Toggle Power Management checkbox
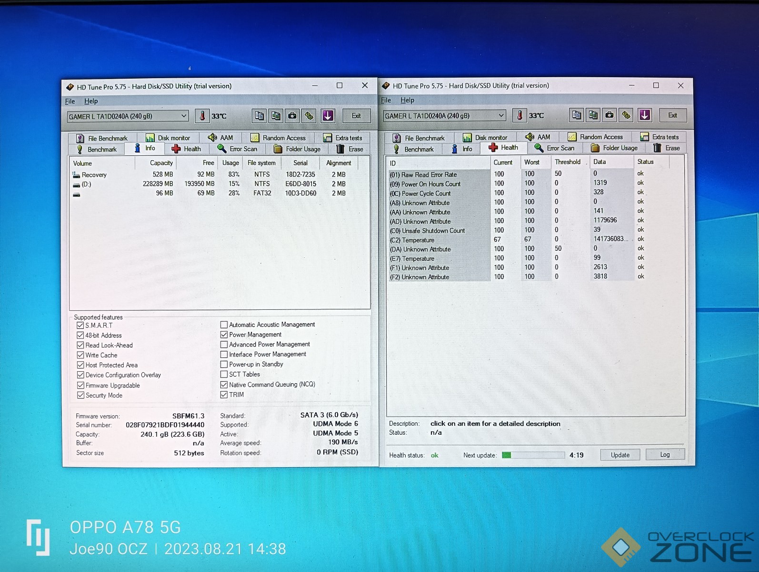This screenshot has width=759, height=572. pyautogui.click(x=224, y=335)
